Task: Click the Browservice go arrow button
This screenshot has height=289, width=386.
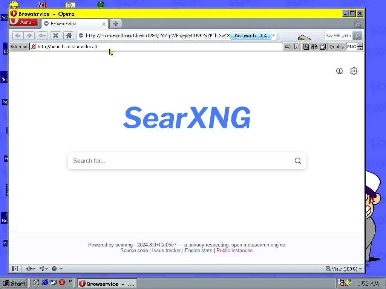Action: [288, 47]
